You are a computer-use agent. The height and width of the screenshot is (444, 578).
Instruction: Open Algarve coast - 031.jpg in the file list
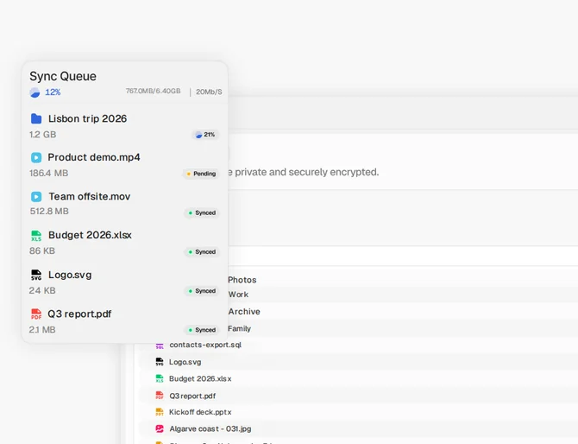click(210, 428)
